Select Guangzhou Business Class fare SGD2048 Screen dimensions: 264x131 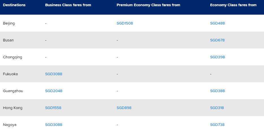pos(54,91)
